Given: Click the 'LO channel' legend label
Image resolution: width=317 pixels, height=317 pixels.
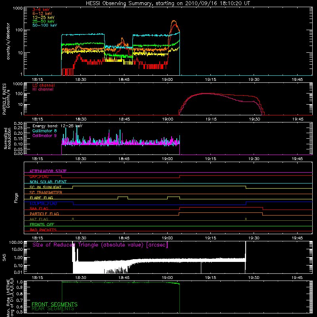Looking at the screenshot, I should pyautogui.click(x=44, y=85).
